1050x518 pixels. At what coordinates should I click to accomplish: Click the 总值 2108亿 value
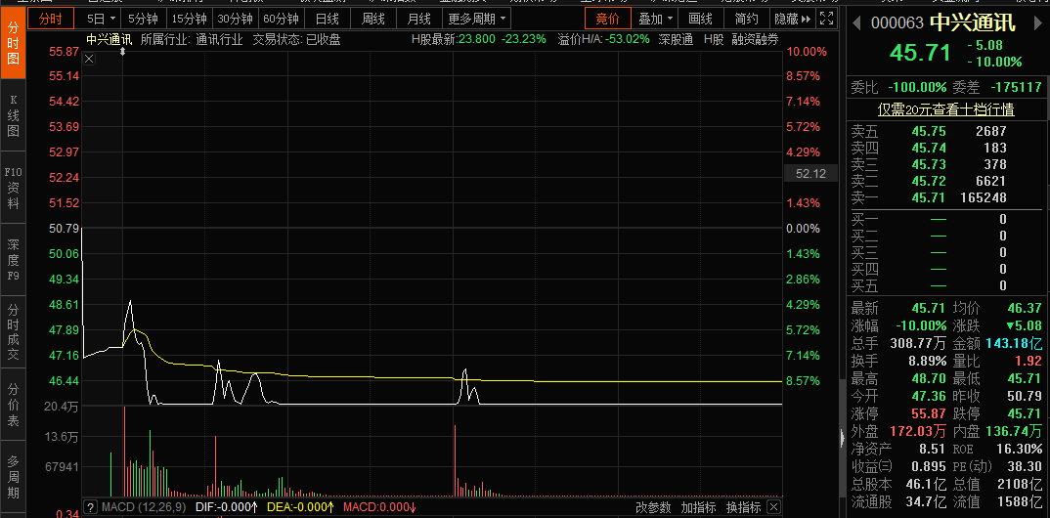click(x=1019, y=483)
